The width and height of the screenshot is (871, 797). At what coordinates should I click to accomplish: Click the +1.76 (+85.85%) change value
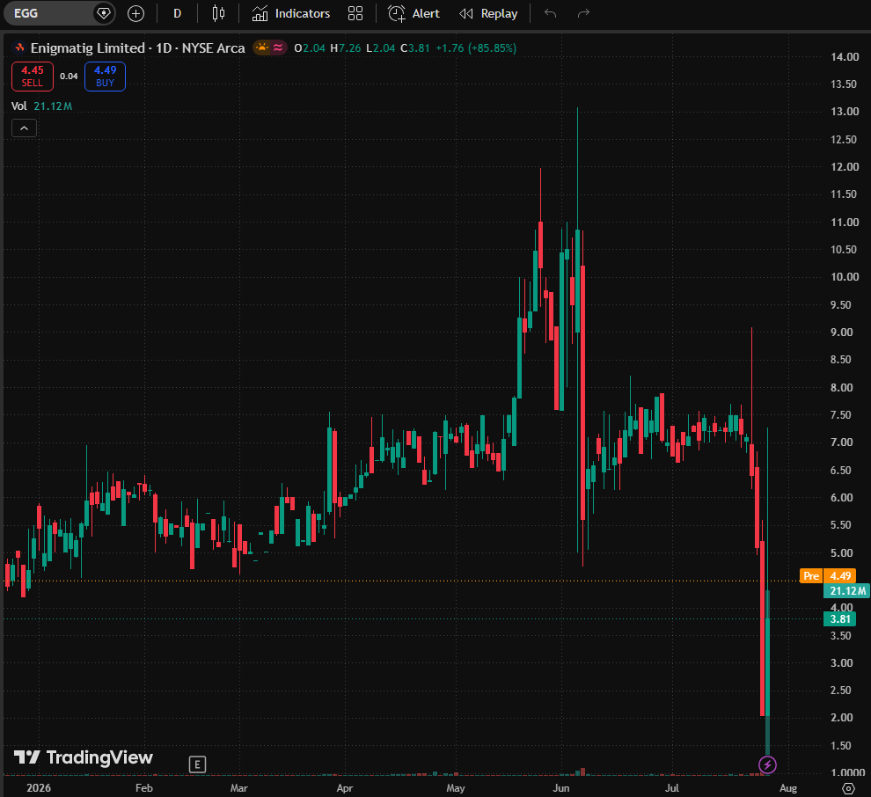tap(476, 48)
